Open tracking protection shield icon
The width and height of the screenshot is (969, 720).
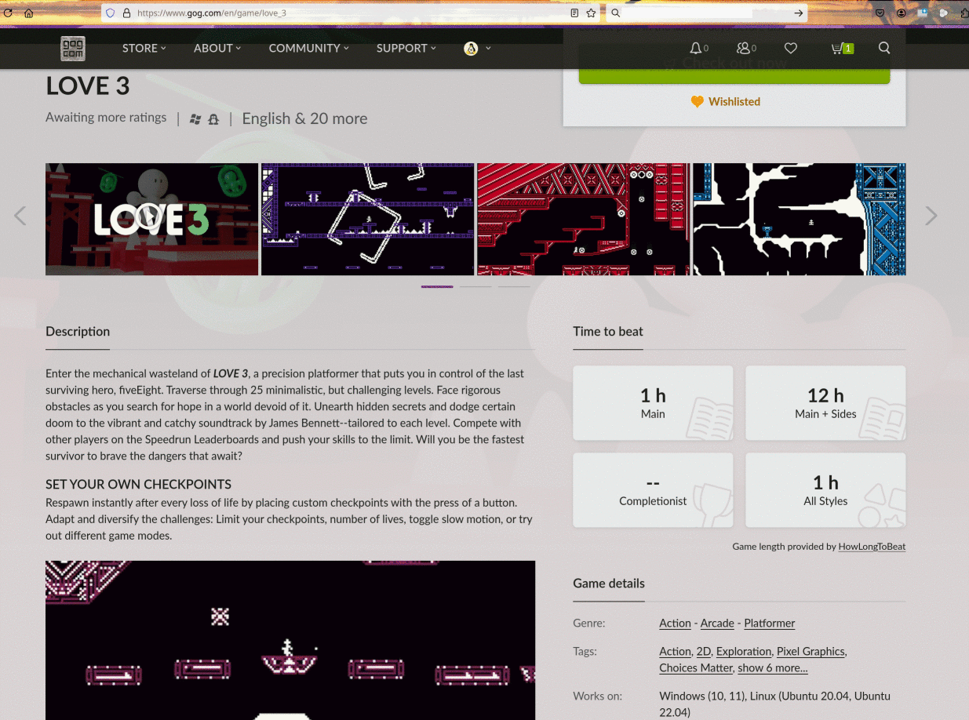pos(110,13)
